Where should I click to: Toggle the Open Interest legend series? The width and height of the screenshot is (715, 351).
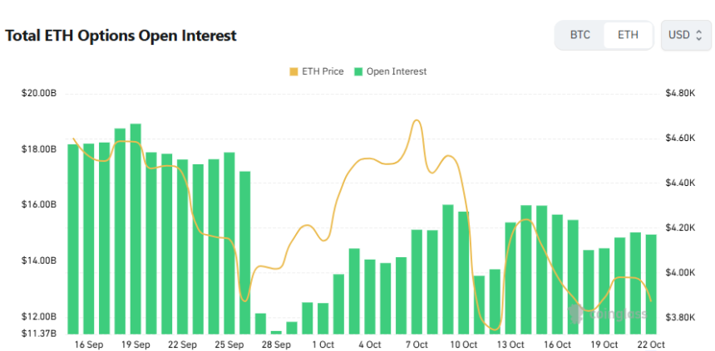[390, 71]
